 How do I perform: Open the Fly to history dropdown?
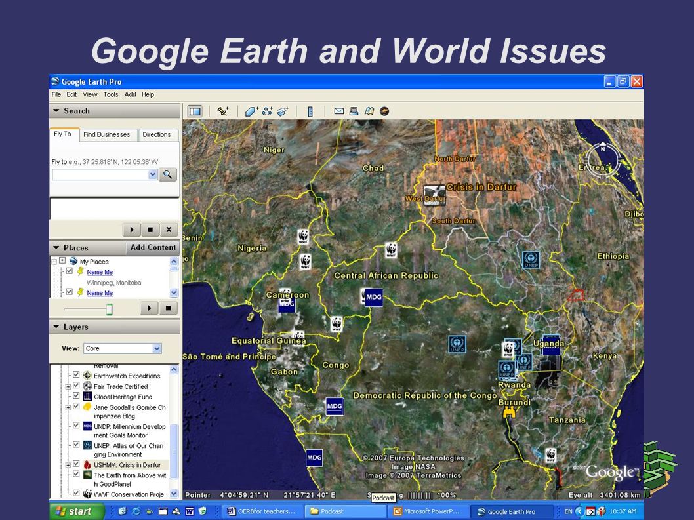click(153, 174)
